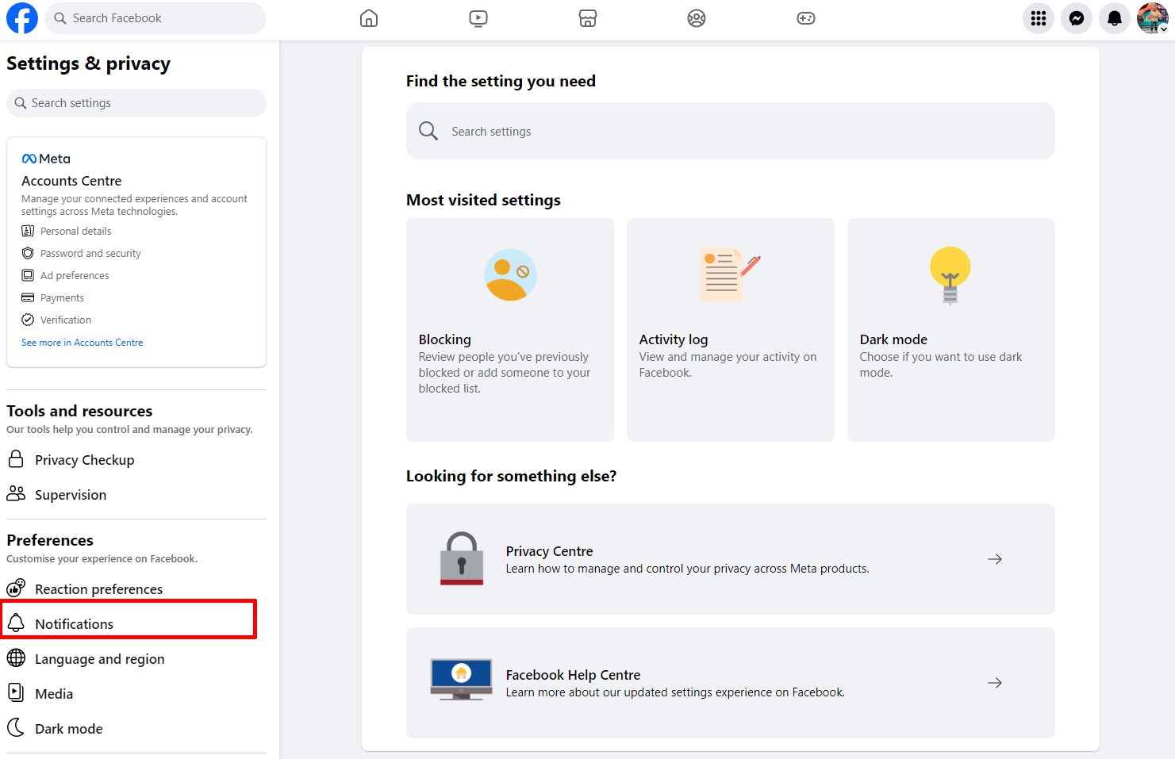
Task: Expand the profile picture account menu
Action: click(x=1152, y=18)
